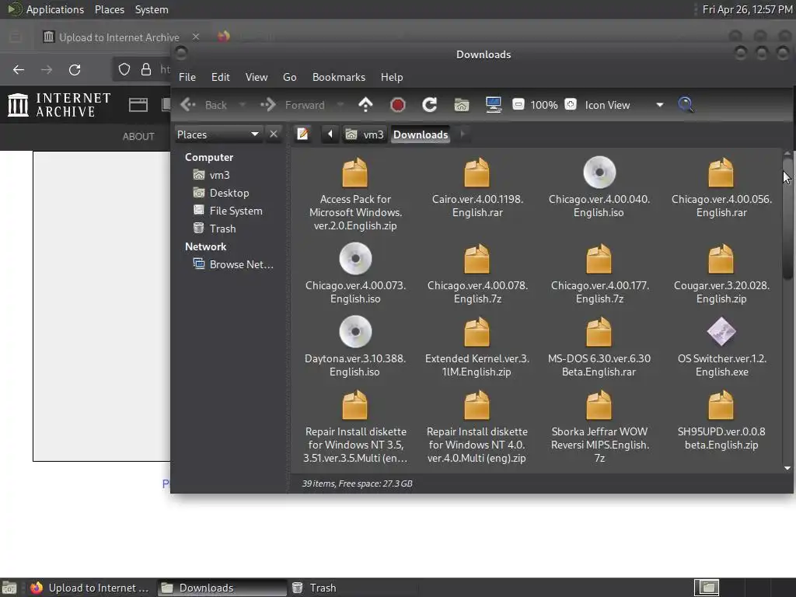This screenshot has height=597, width=796.
Task: Expand the Back history dropdown arrow
Action: coord(243,105)
